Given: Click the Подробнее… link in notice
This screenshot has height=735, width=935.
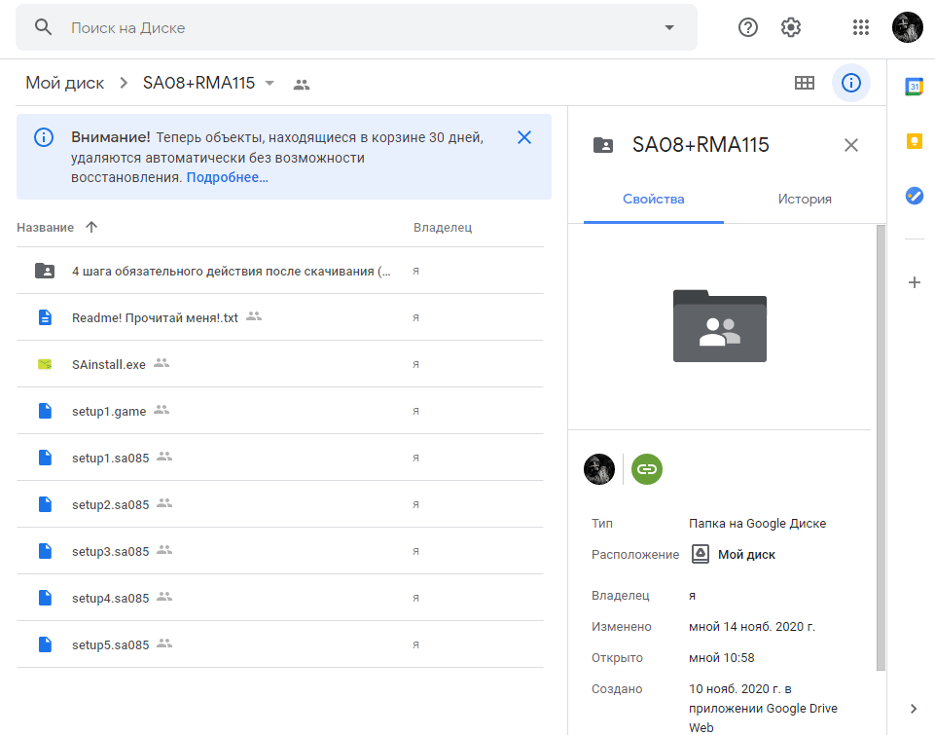Looking at the screenshot, I should pos(228,177).
